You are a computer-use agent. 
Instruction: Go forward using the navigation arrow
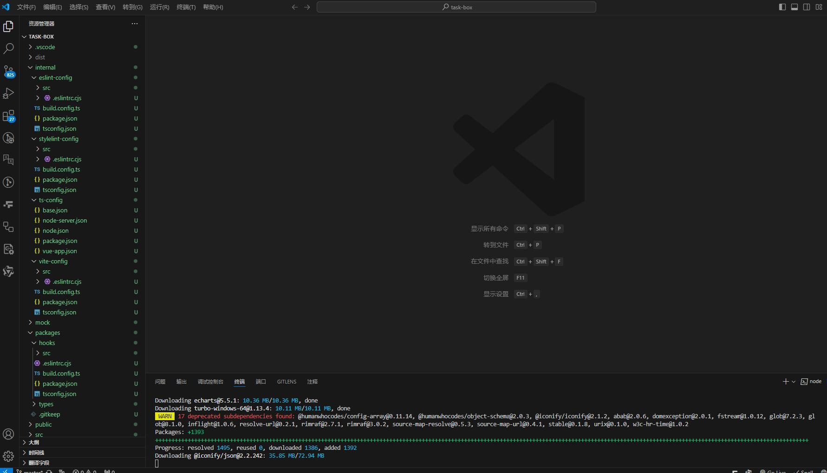click(307, 7)
